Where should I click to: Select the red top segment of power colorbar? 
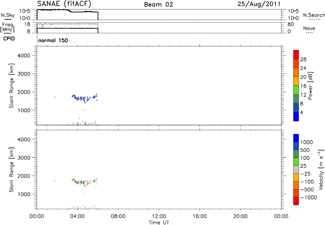(296, 54)
